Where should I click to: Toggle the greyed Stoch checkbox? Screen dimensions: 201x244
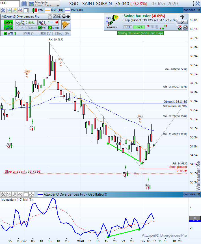point(27,28)
